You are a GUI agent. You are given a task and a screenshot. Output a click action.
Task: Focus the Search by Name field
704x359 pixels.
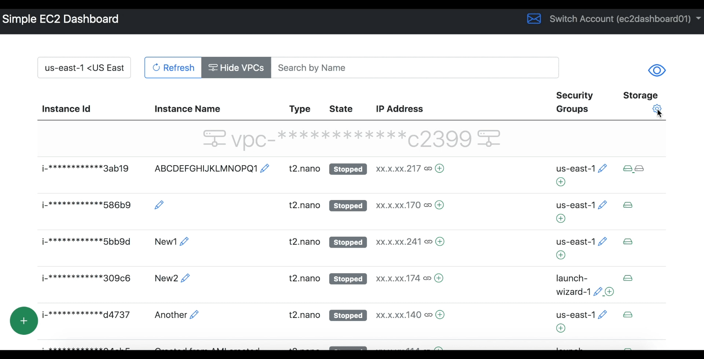(415, 68)
